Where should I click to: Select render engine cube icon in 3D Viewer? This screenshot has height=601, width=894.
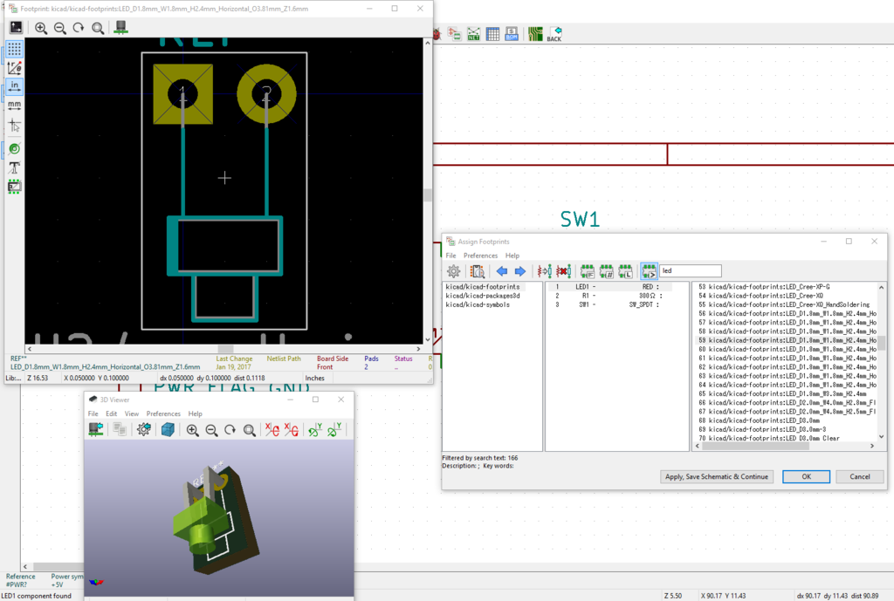point(168,429)
